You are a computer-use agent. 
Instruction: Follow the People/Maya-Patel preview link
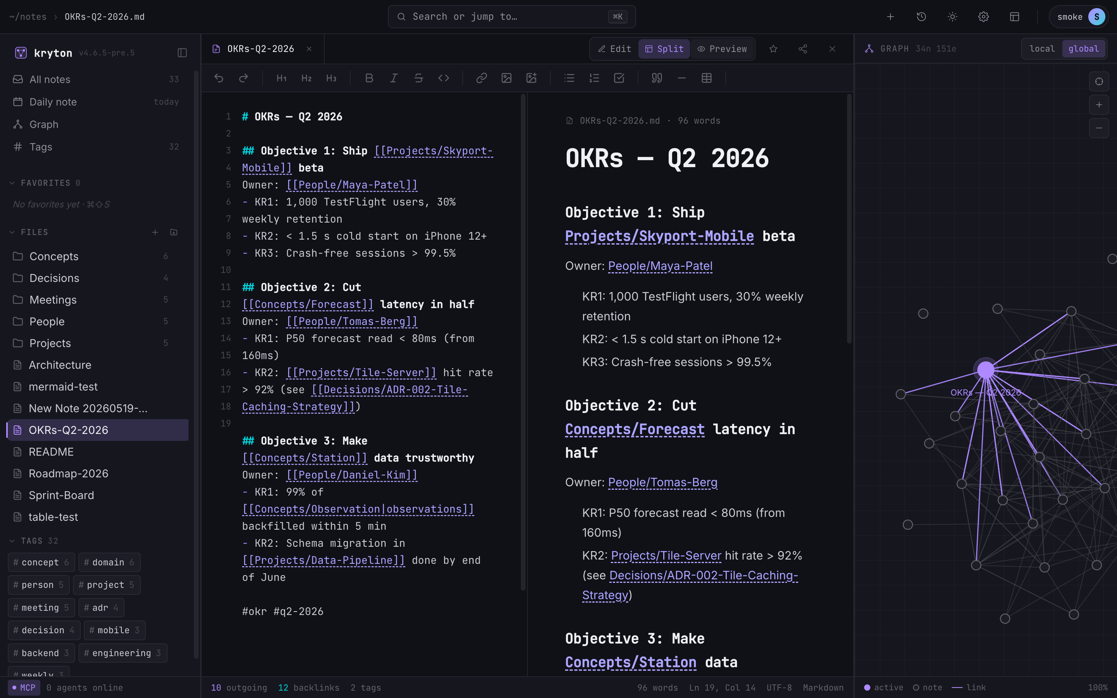click(660, 266)
